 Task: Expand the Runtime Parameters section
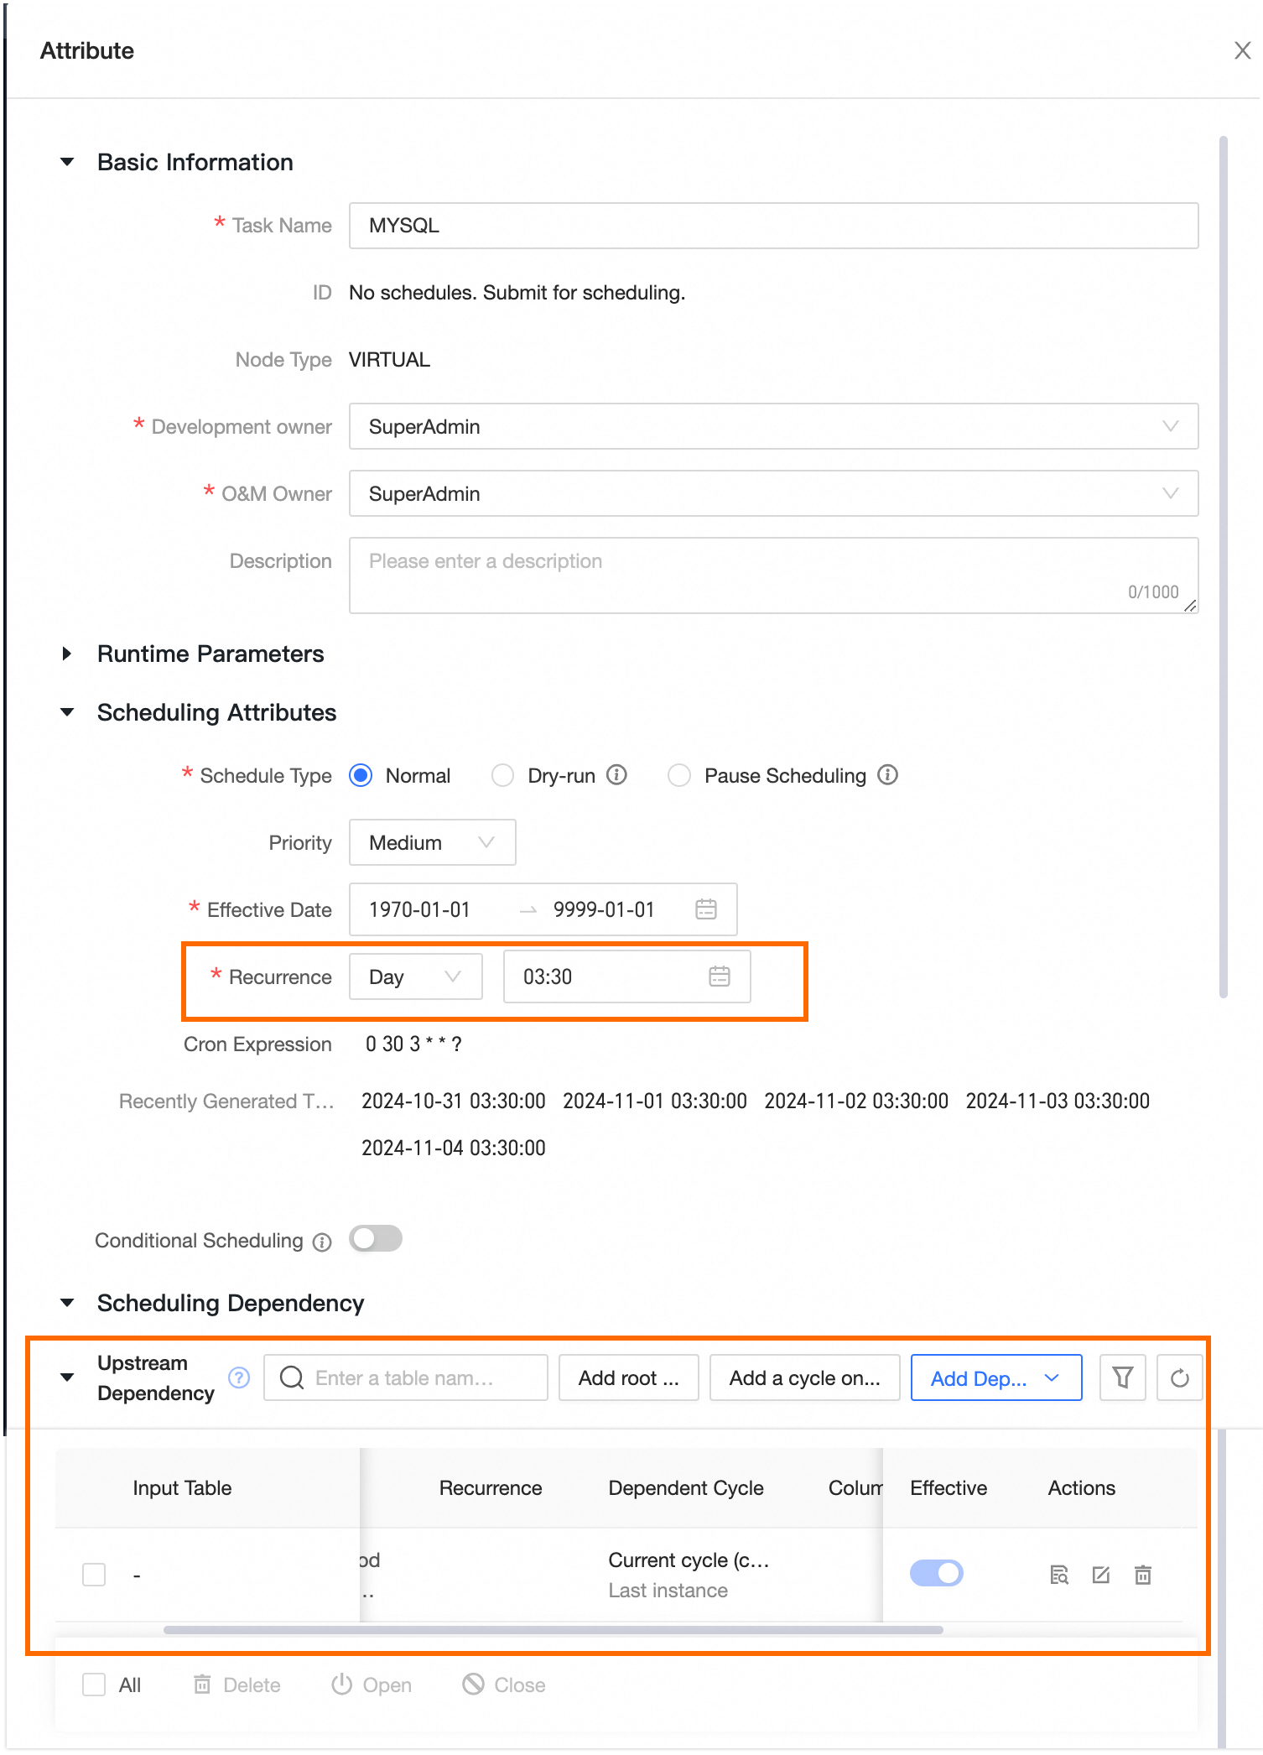(x=67, y=654)
